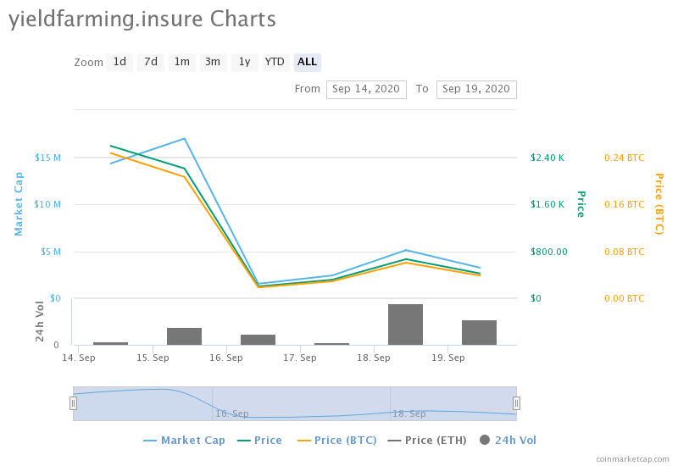Select the 7d zoom range
The width and height of the screenshot is (678, 466).
[x=151, y=62]
